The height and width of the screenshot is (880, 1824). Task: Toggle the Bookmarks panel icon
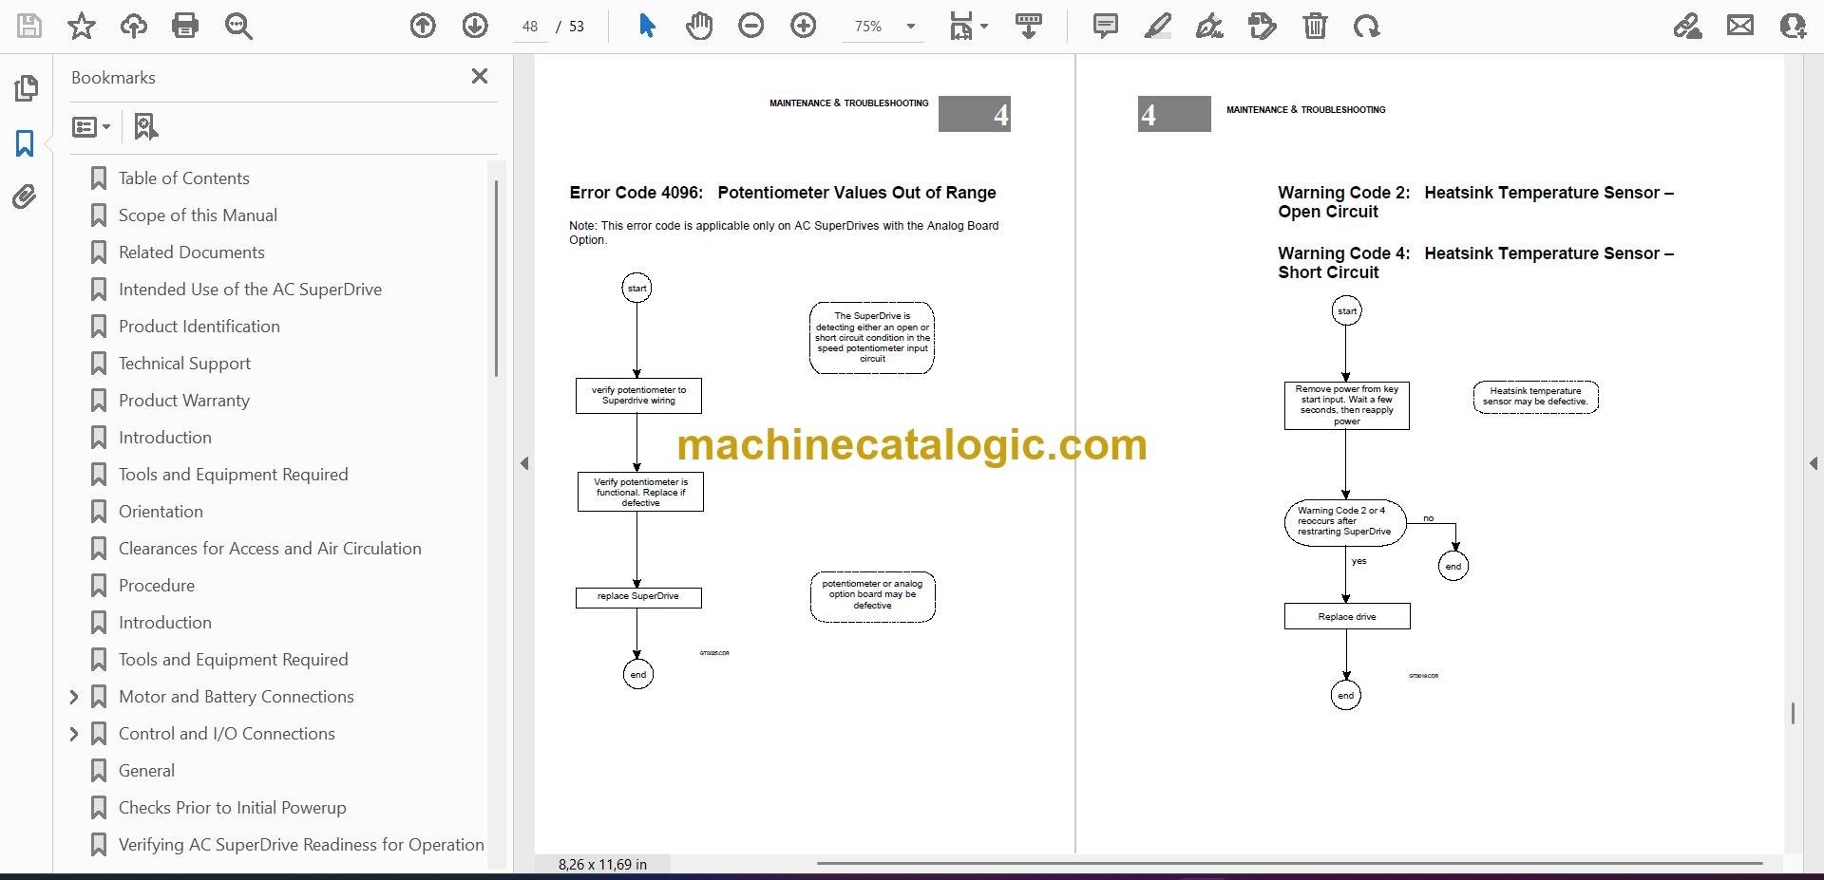[25, 143]
